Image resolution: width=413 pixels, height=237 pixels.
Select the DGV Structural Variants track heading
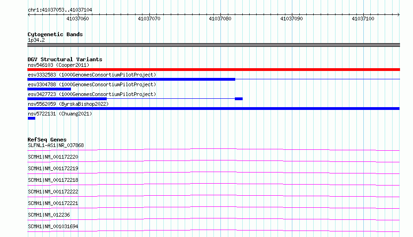pyautogui.click(x=65, y=59)
